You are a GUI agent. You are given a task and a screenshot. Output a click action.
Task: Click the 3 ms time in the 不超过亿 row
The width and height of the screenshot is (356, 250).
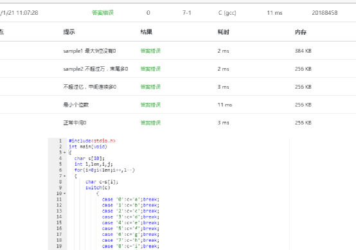pyautogui.click(x=223, y=87)
